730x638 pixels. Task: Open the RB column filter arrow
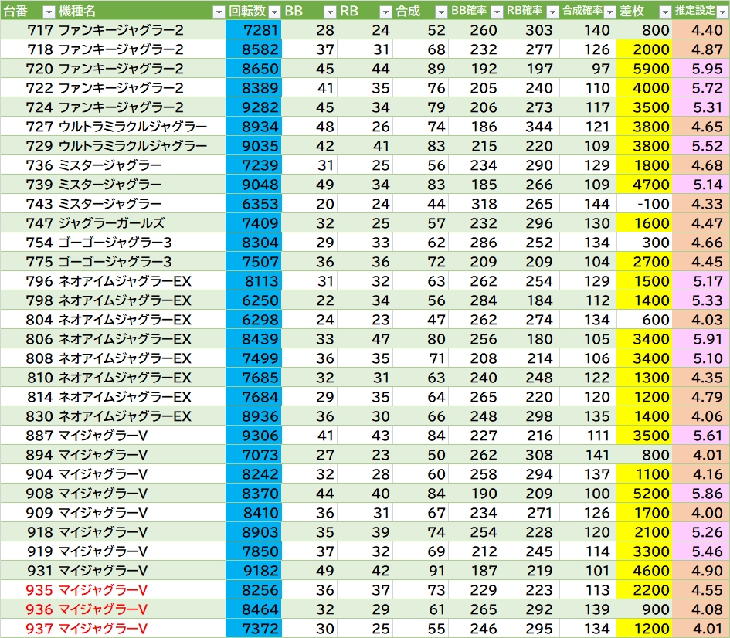385,12
